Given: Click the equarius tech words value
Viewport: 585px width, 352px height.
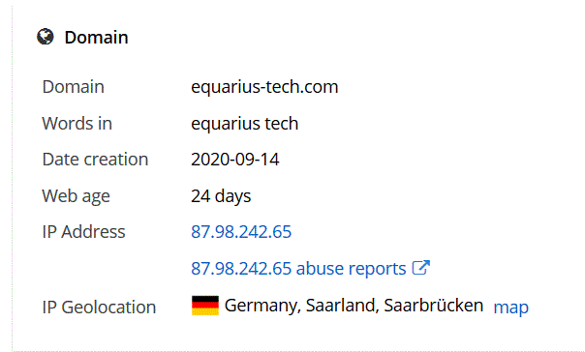Looking at the screenshot, I should tap(245, 123).
